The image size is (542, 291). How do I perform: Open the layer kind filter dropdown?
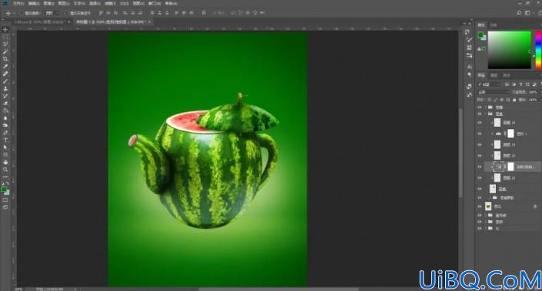[x=489, y=84]
